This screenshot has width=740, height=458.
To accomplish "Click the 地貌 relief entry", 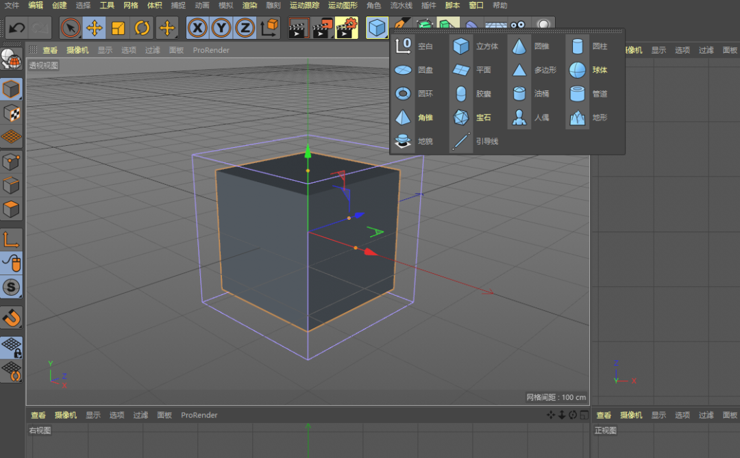I will [x=413, y=141].
